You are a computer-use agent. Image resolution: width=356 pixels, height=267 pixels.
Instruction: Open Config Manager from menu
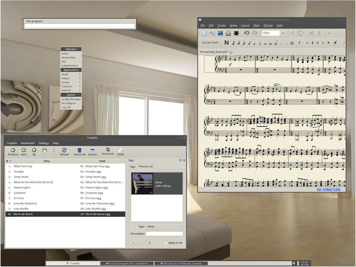(71, 99)
